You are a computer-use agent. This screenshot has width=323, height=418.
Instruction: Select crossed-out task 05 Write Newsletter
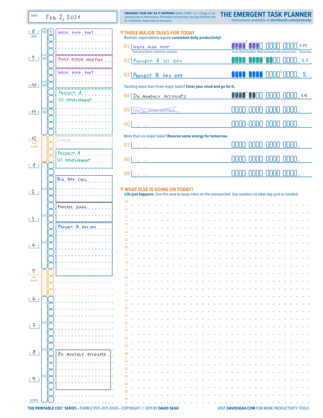181,110
